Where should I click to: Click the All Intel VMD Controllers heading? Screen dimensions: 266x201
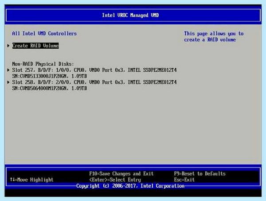[x=44, y=33]
